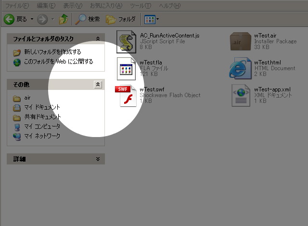This screenshot has height=226, width=308.
Task: Go to マイ コンピュータ in sidebar
Action: coord(42,126)
